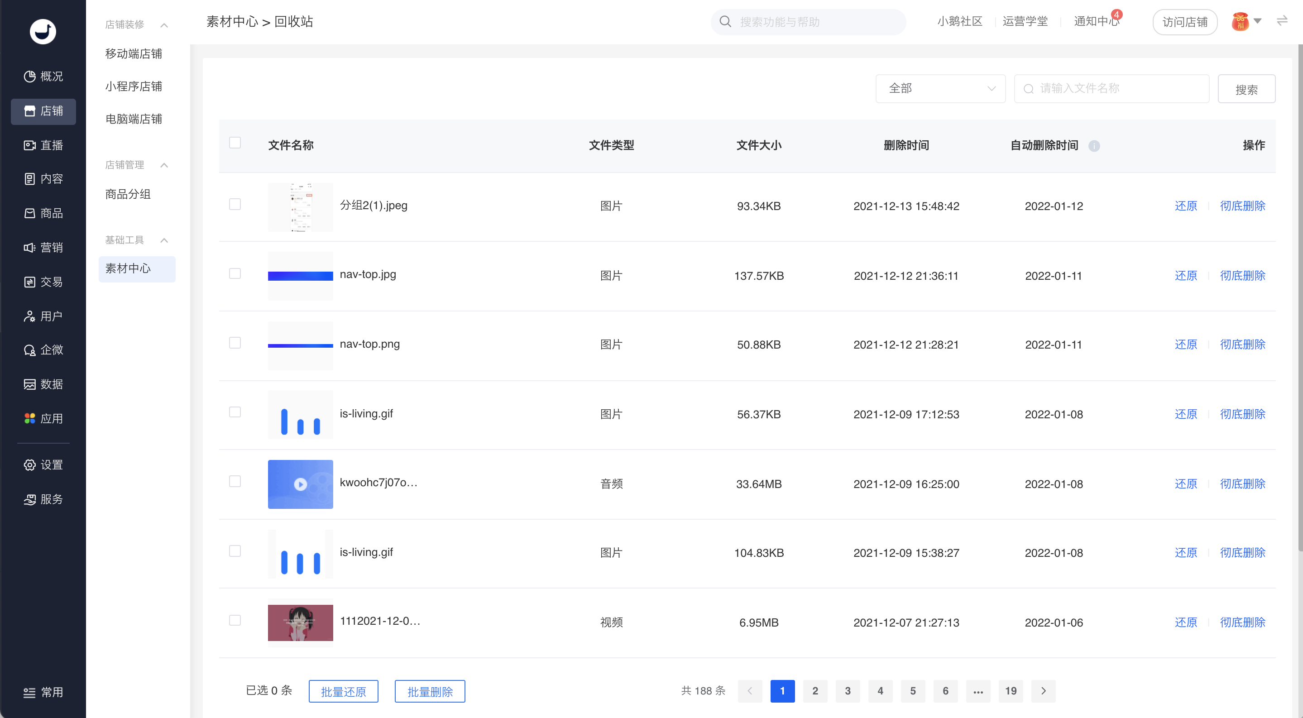Collapse the 店铺装修 section chevron
This screenshot has height=718, width=1303.
(x=164, y=25)
